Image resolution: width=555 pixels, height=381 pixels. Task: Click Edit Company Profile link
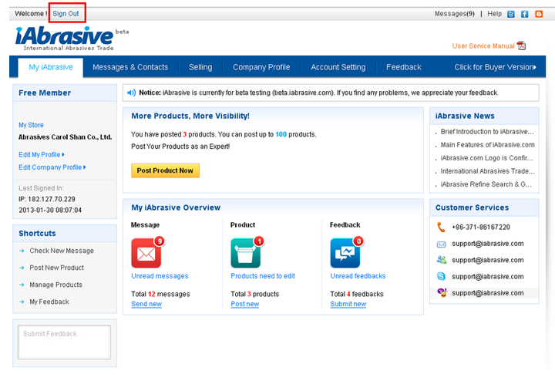click(52, 167)
